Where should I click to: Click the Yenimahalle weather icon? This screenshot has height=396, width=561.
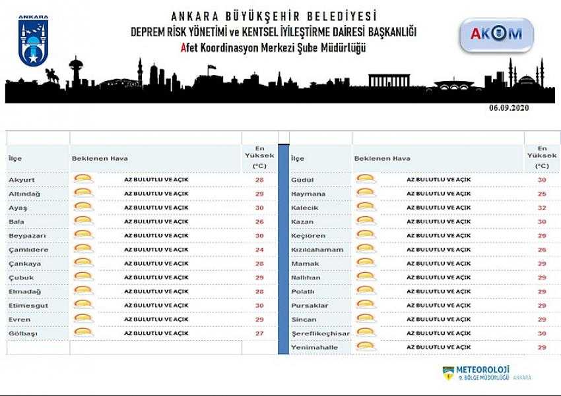click(366, 347)
